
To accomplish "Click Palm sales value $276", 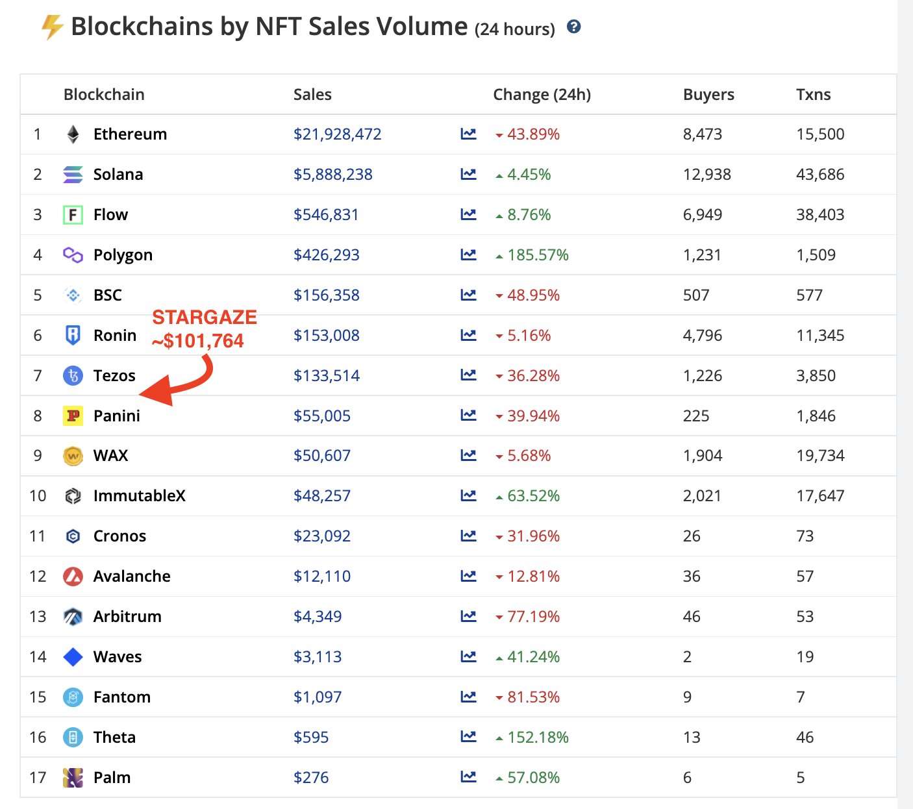I will click(311, 778).
